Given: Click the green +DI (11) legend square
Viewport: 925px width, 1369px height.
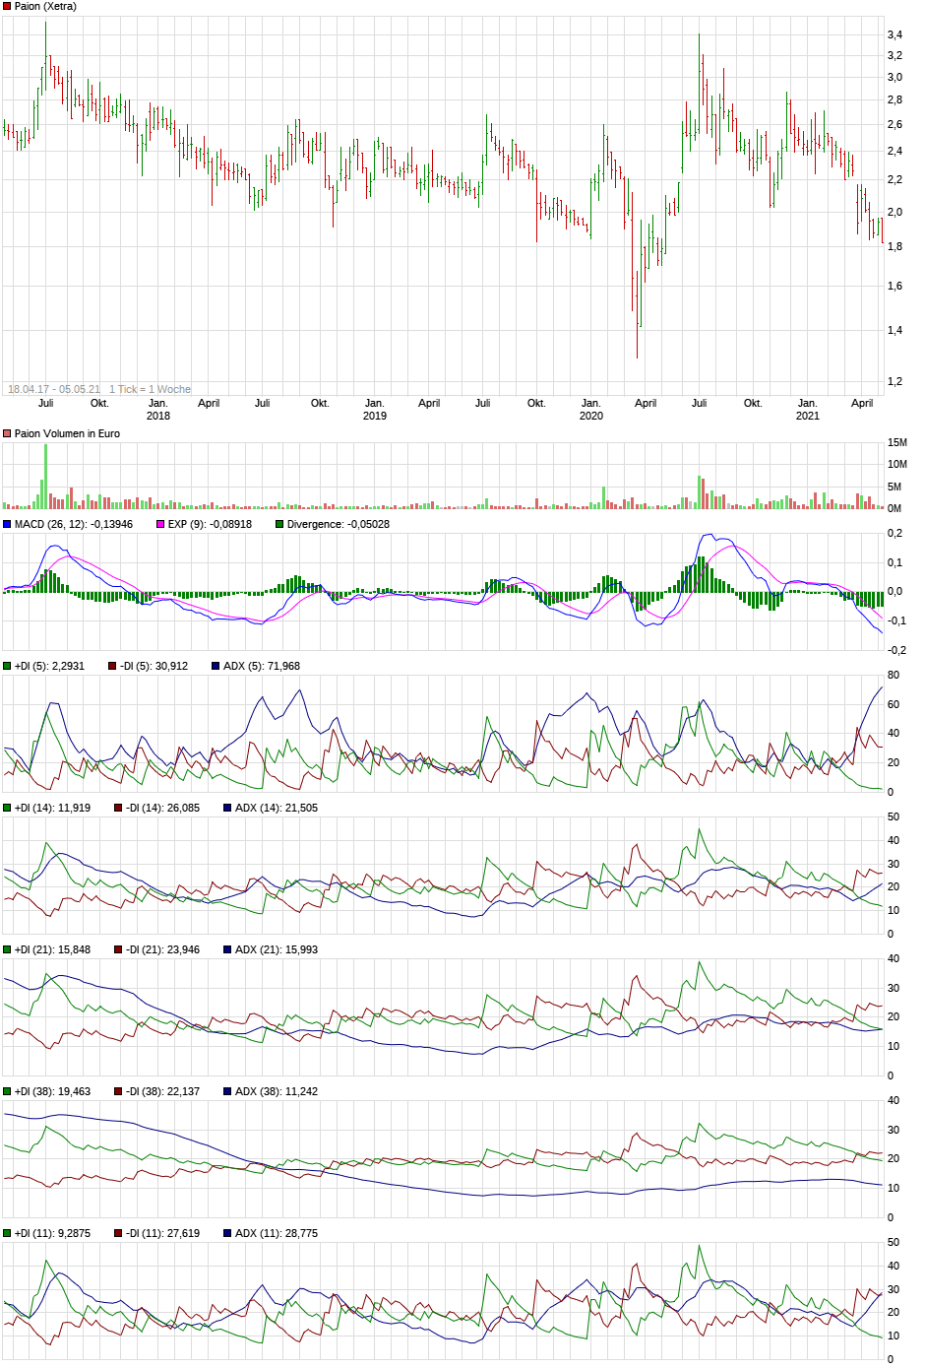Looking at the screenshot, I should click(7, 1234).
